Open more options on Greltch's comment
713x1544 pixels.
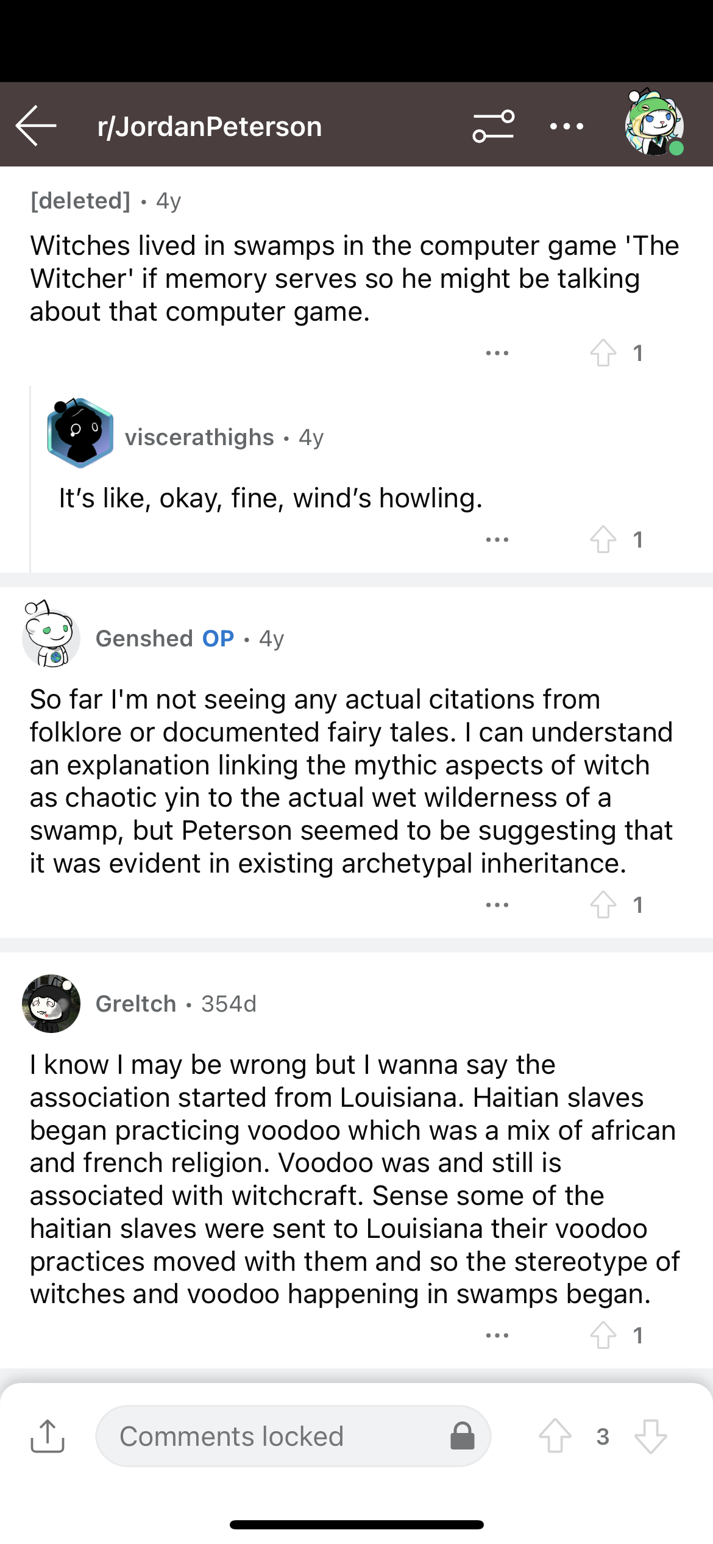coord(497,1335)
